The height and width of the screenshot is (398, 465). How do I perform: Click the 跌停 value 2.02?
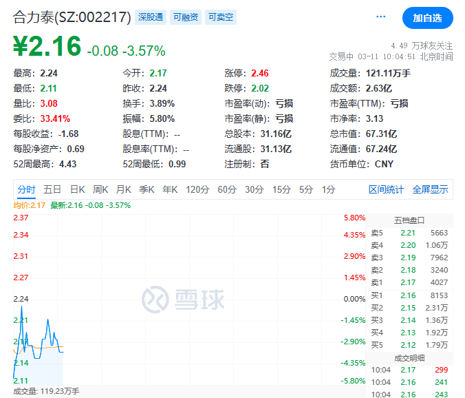coord(260,88)
